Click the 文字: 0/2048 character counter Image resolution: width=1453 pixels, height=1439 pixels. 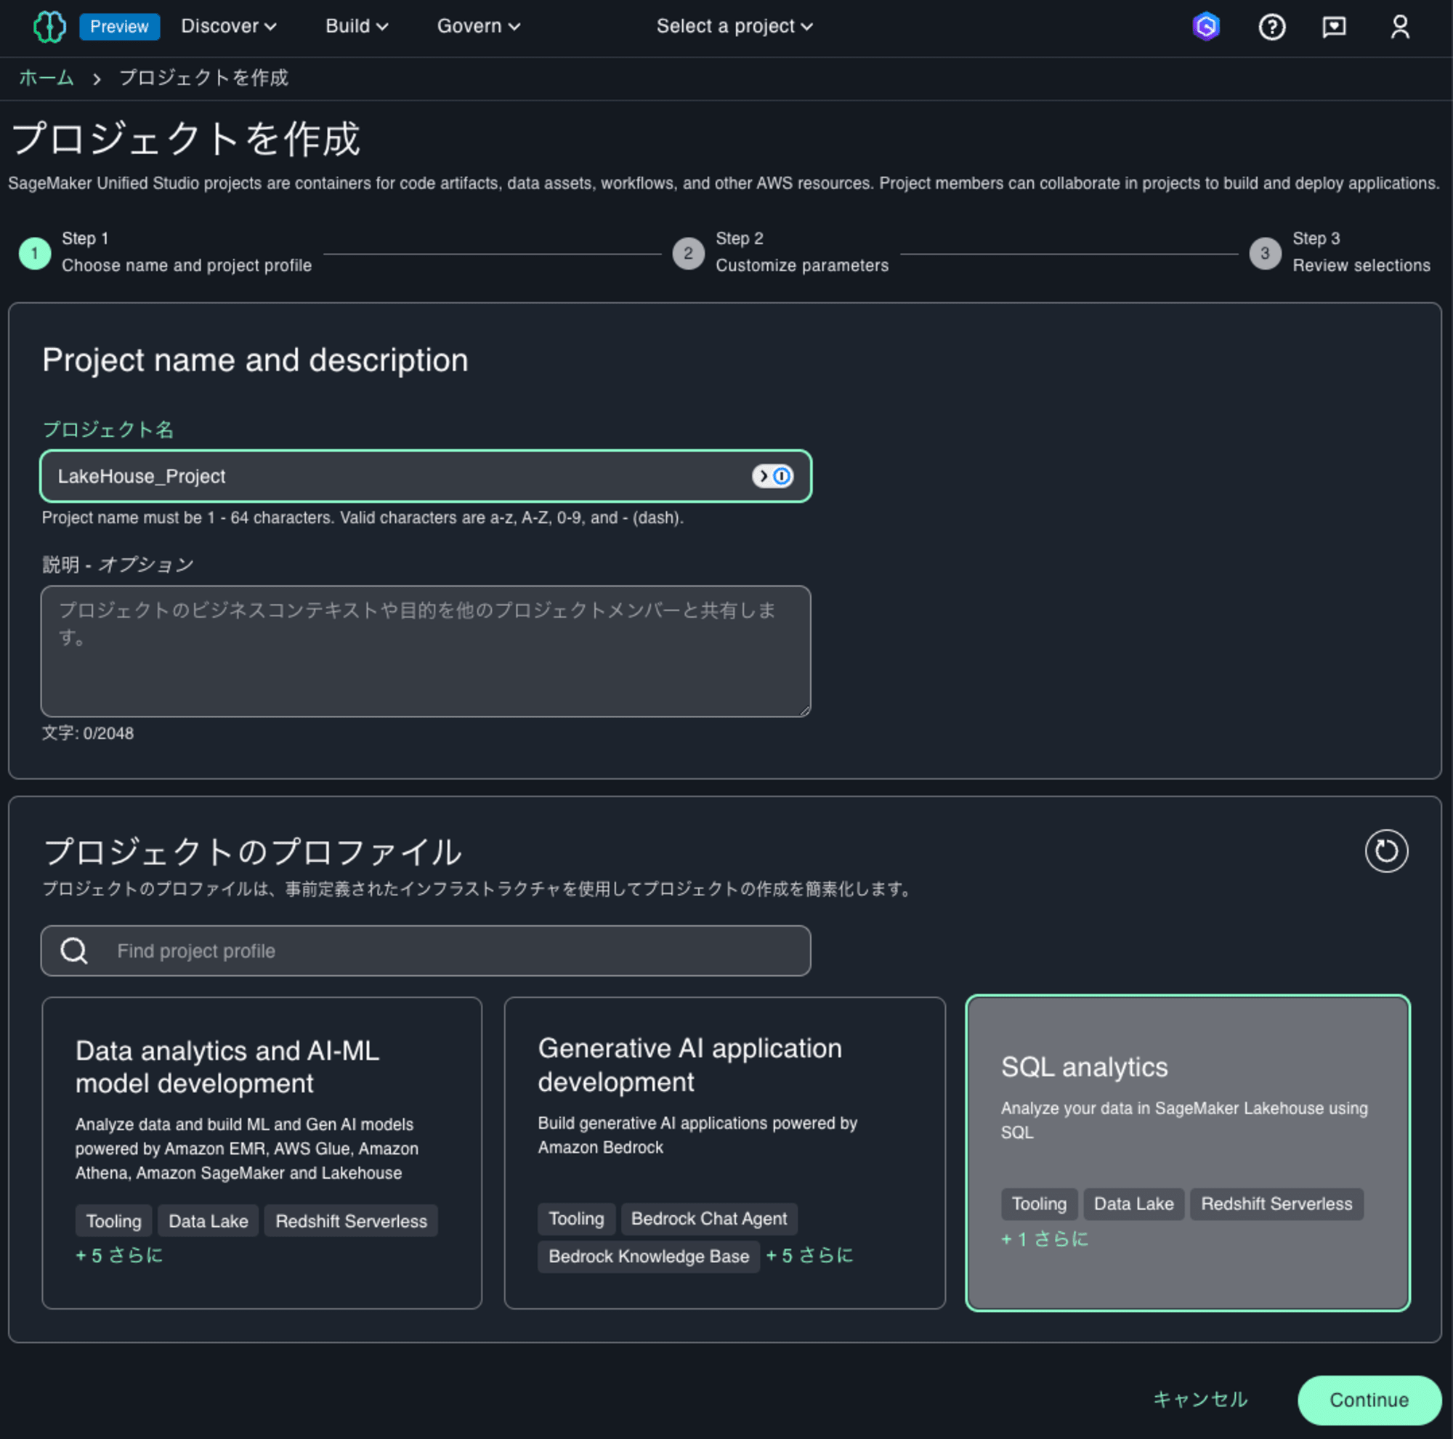click(x=88, y=733)
